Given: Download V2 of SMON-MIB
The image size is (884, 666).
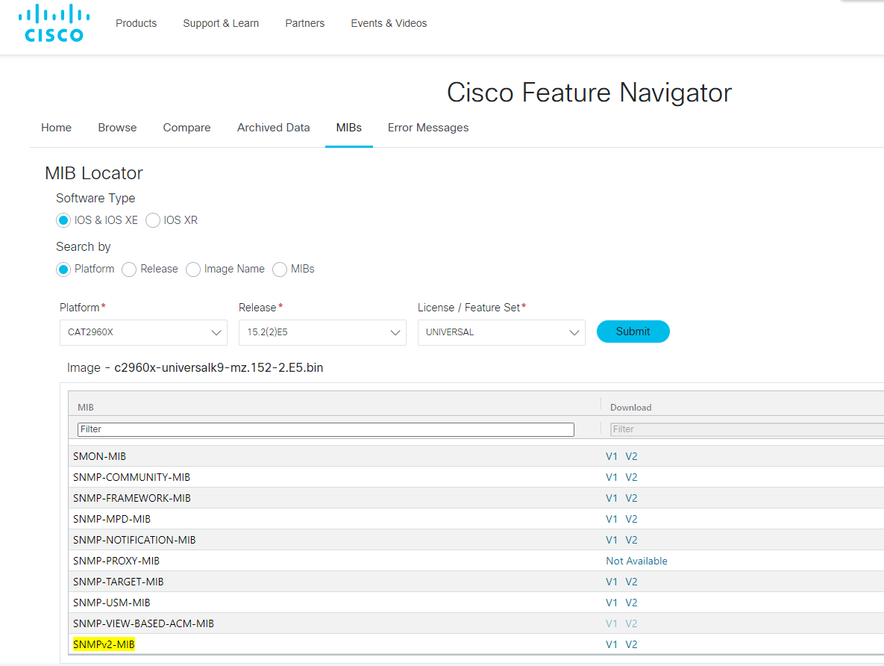Looking at the screenshot, I should (x=631, y=457).
